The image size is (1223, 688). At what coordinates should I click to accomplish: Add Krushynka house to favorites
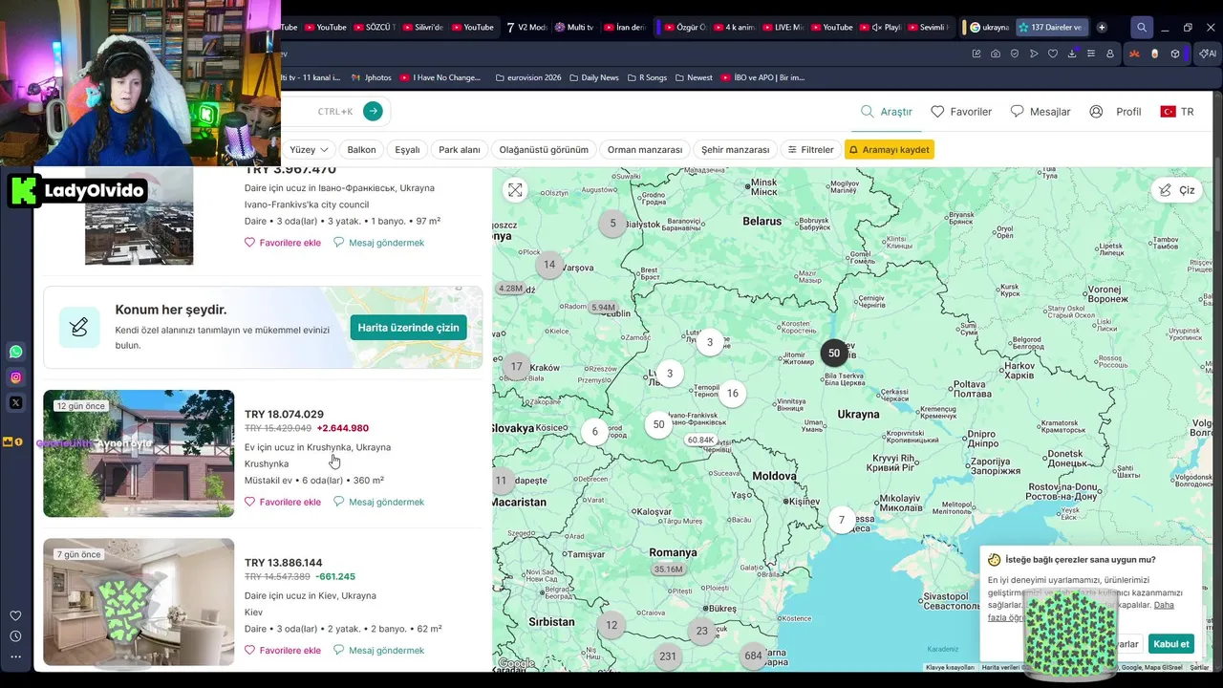[283, 502]
